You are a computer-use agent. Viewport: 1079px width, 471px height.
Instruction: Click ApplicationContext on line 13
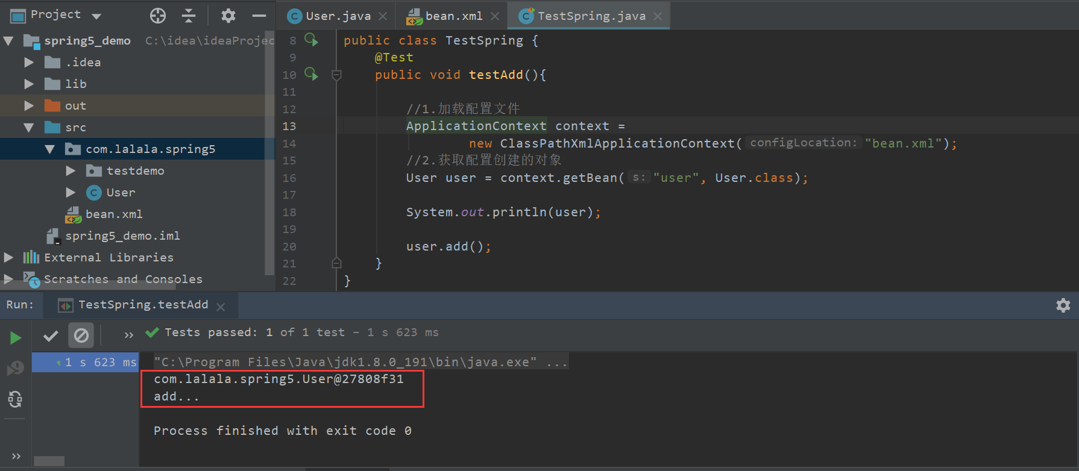[x=476, y=126]
